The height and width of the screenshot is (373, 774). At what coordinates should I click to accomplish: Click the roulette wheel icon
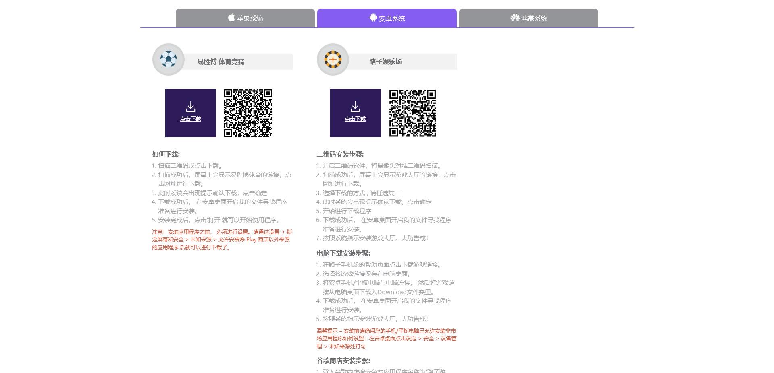pyautogui.click(x=333, y=60)
